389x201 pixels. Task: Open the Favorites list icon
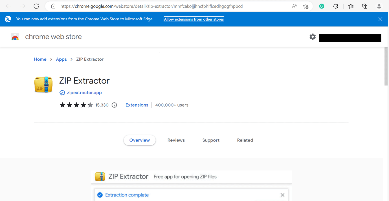tap(351, 6)
